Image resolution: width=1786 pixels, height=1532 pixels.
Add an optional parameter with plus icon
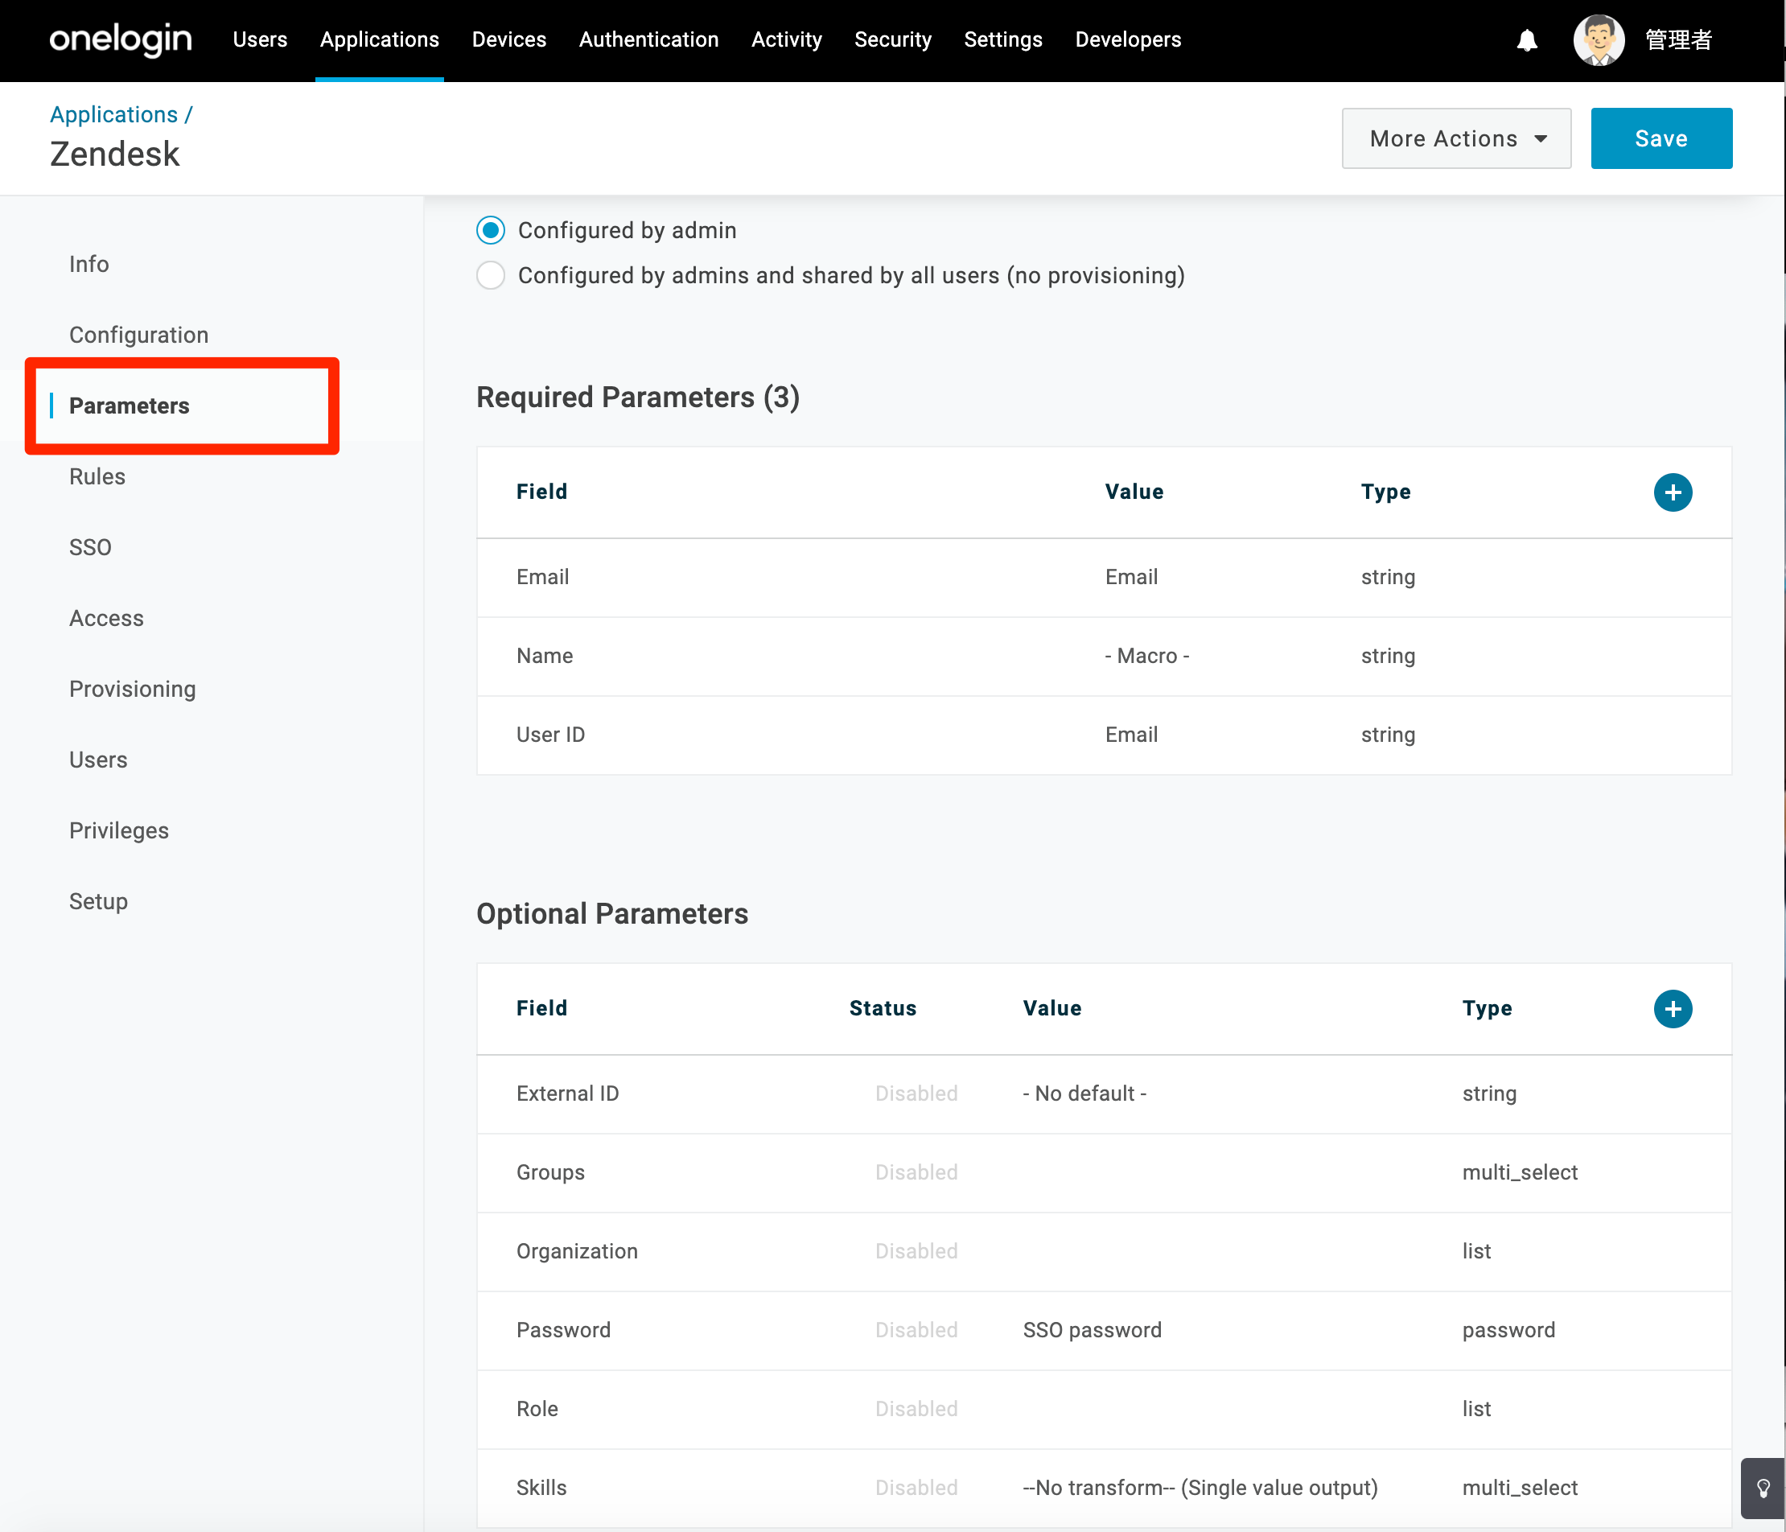[x=1673, y=1009]
